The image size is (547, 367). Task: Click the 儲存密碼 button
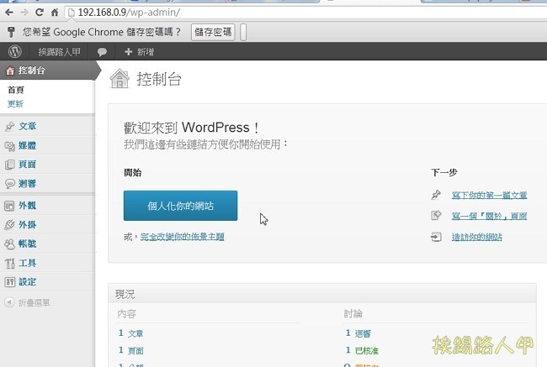point(213,32)
